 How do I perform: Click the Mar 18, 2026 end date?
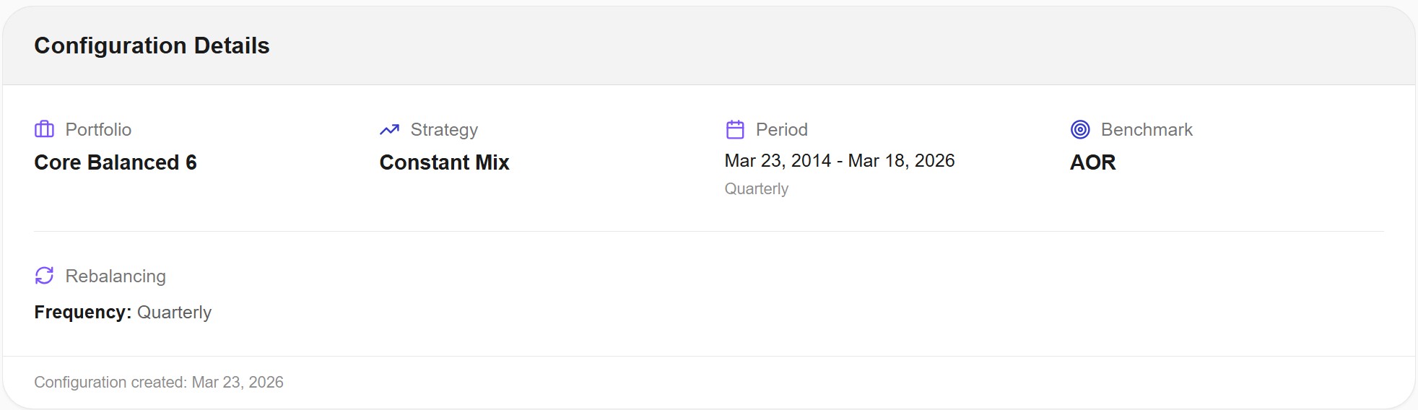point(901,161)
